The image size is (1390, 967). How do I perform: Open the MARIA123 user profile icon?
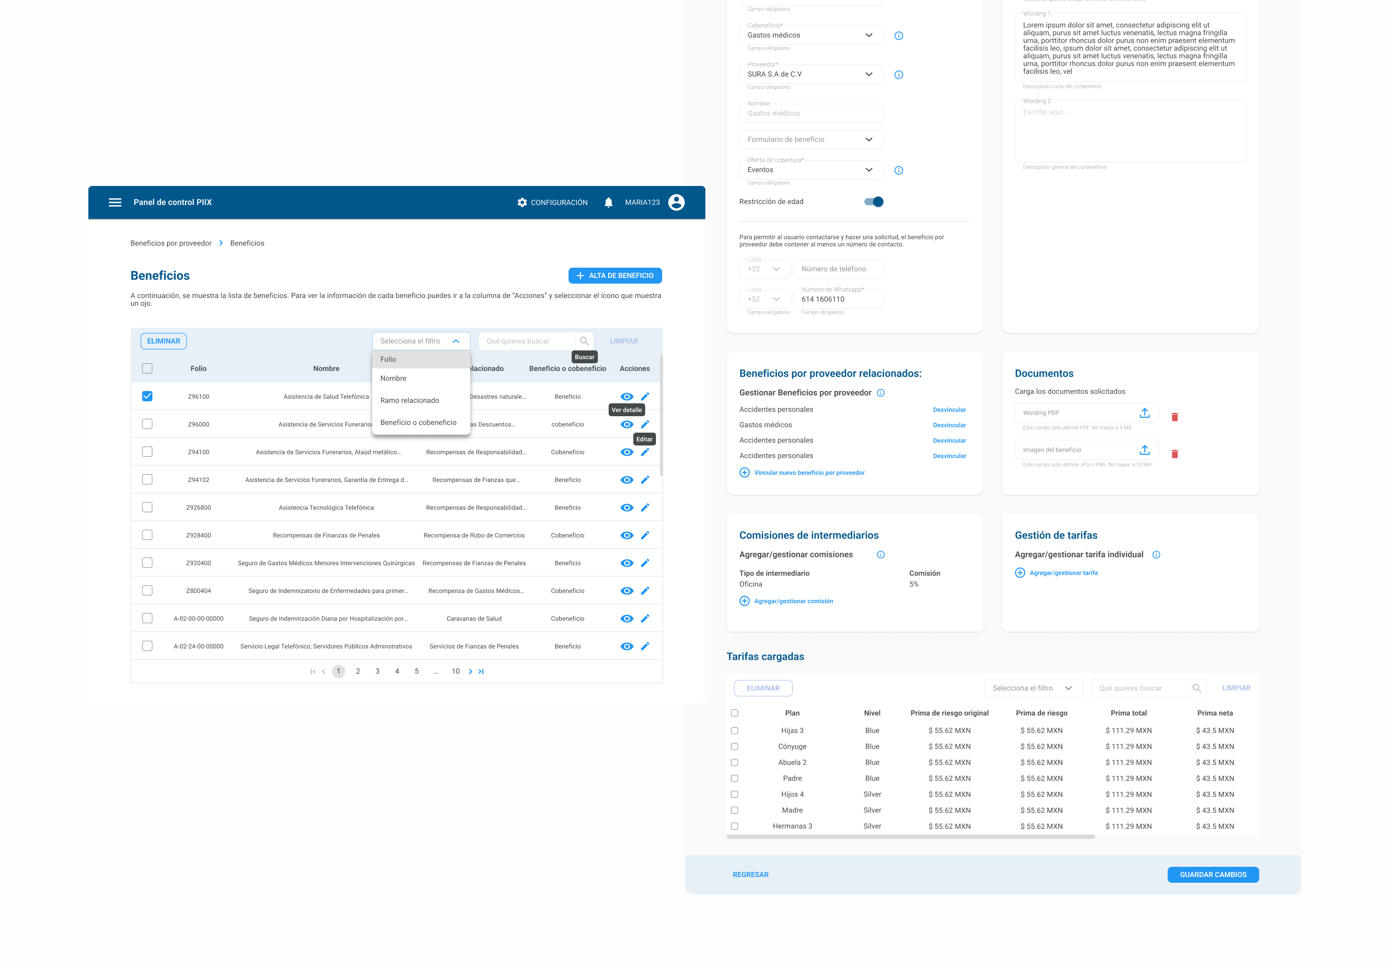676,202
